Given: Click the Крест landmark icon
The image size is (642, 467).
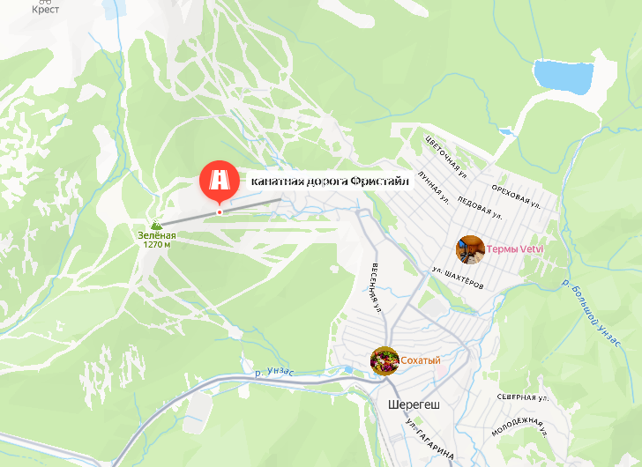Looking at the screenshot, I should [x=46, y=2].
